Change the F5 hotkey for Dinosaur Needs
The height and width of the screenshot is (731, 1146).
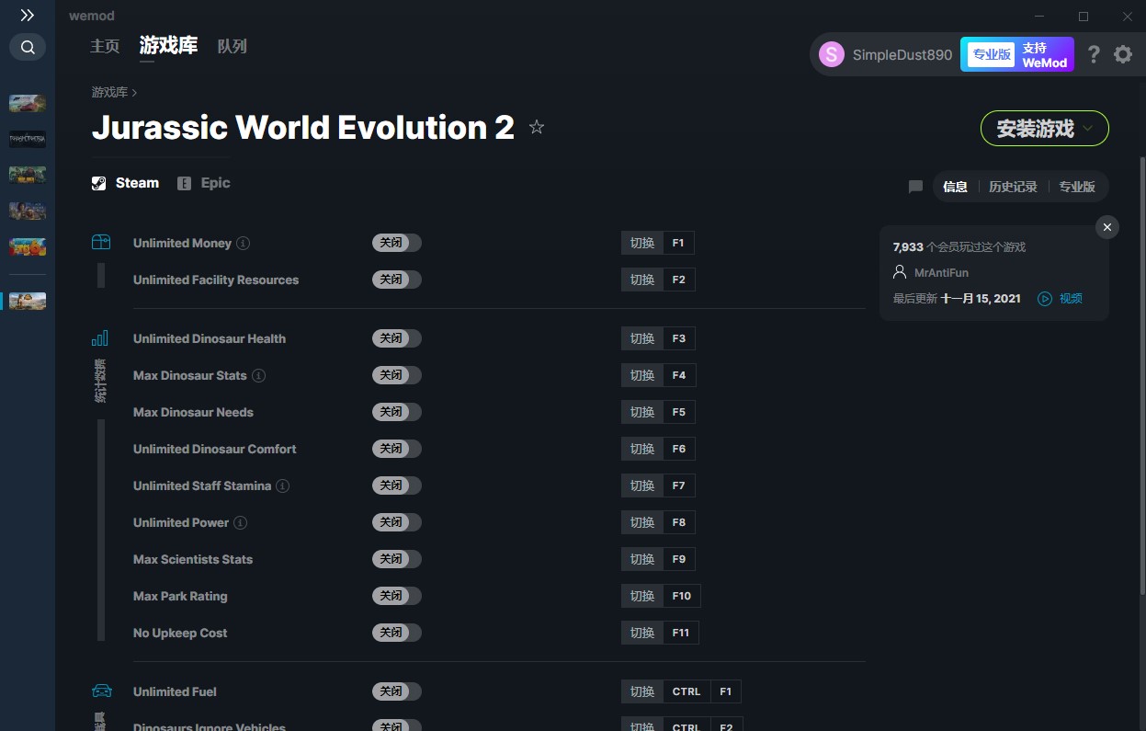678,412
